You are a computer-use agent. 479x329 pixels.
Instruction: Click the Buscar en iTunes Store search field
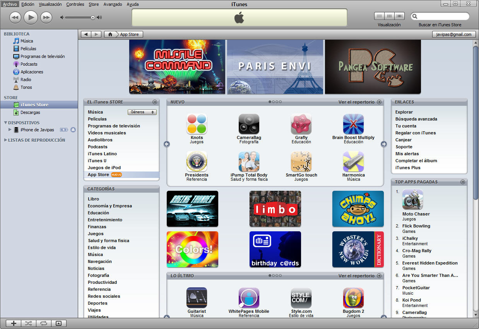440,16
